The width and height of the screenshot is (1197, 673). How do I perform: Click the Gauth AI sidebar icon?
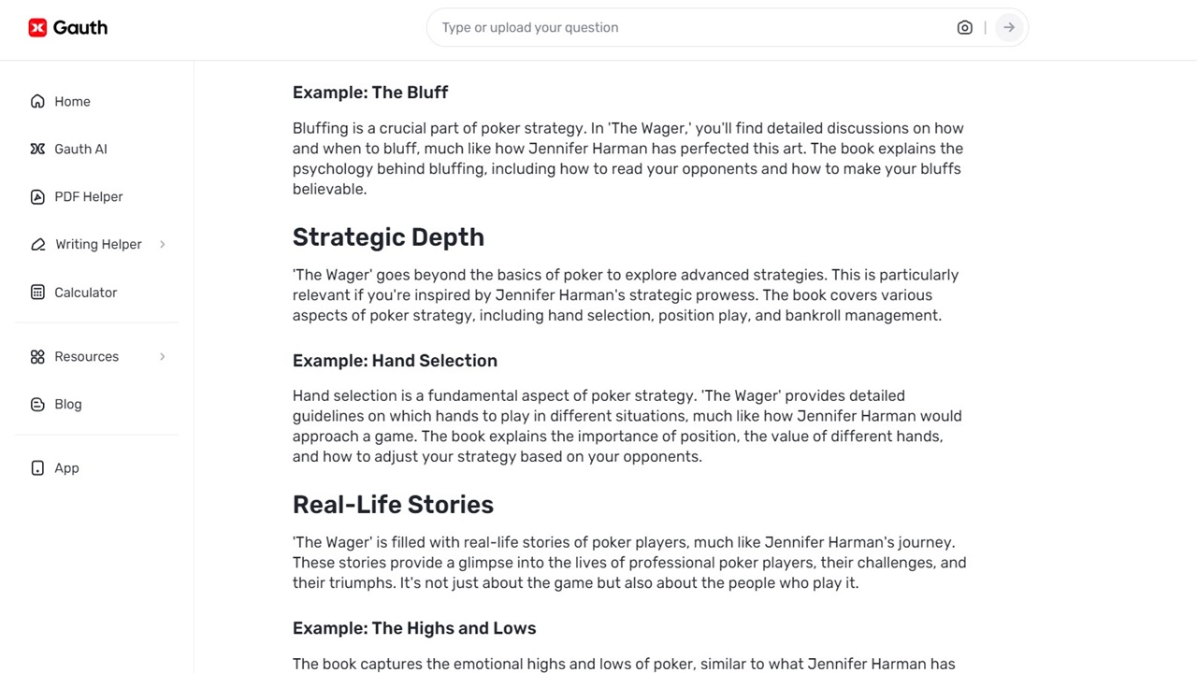click(x=37, y=150)
